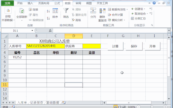
Task: Expand 全部刷新 dropdown arrow
Action: [22, 21]
